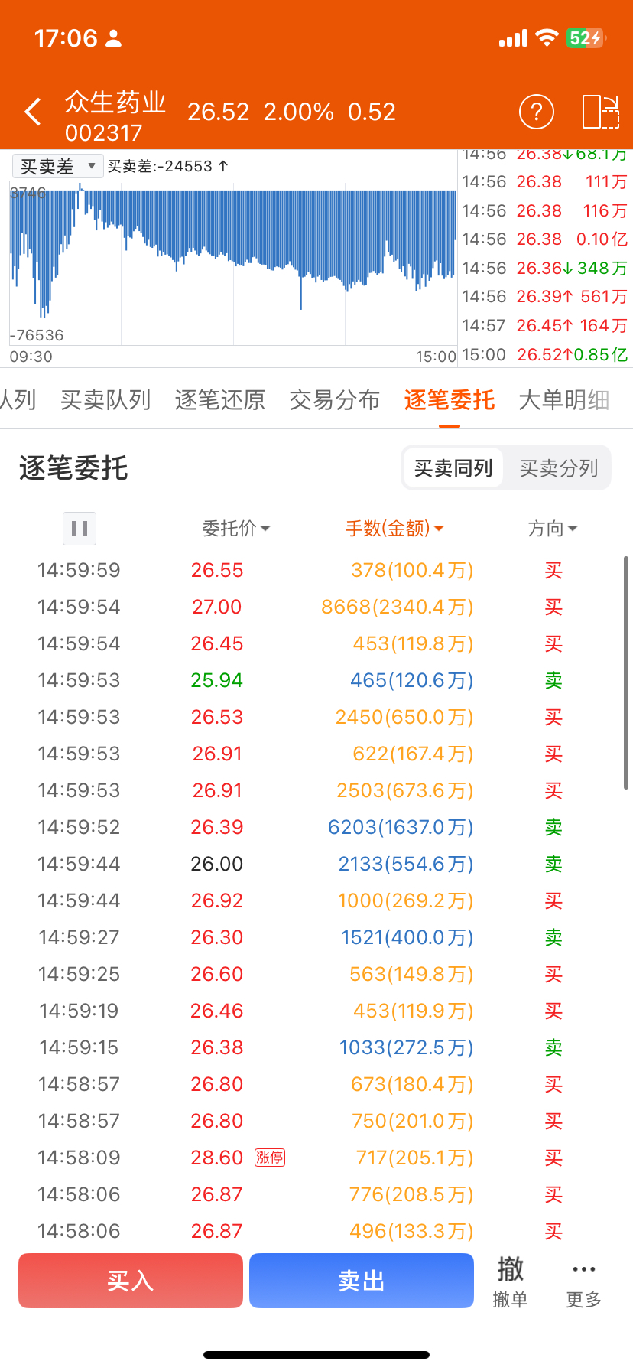Select the 27.00 order of 8668 lots
The width and height of the screenshot is (633, 1371).
[x=316, y=607]
